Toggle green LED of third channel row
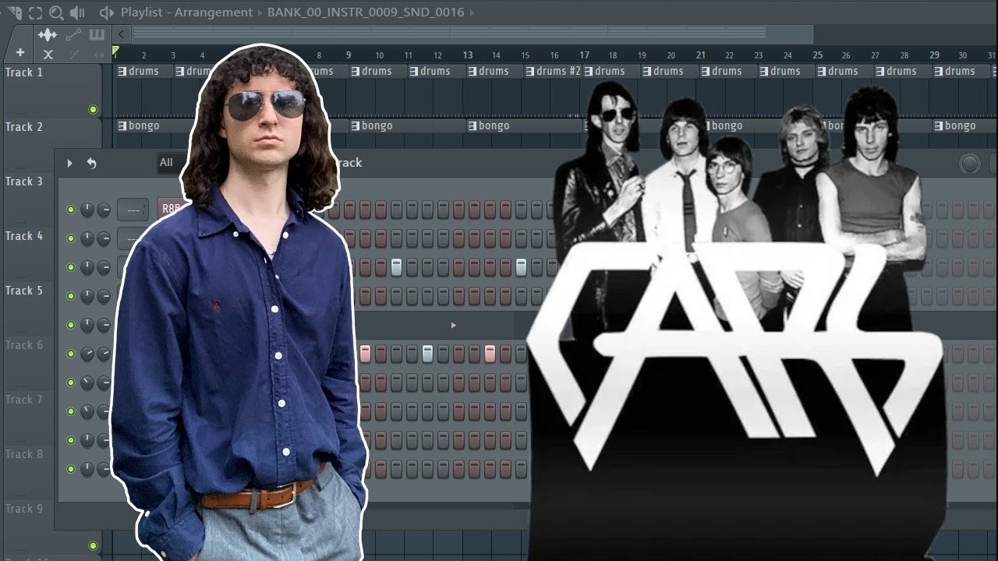This screenshot has height=561, width=998. pos(71,267)
